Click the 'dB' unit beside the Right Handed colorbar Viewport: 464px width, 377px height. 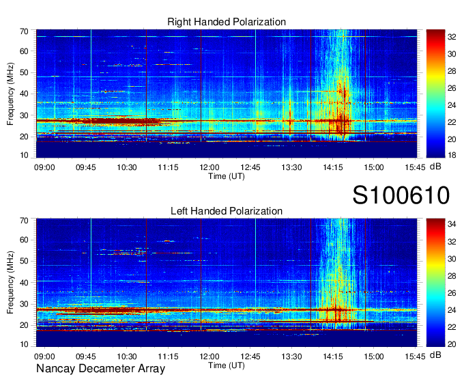tap(435, 166)
